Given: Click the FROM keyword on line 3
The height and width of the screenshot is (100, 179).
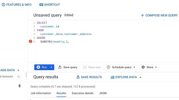Looking at the screenshot, I should pyautogui.click(x=40, y=30).
